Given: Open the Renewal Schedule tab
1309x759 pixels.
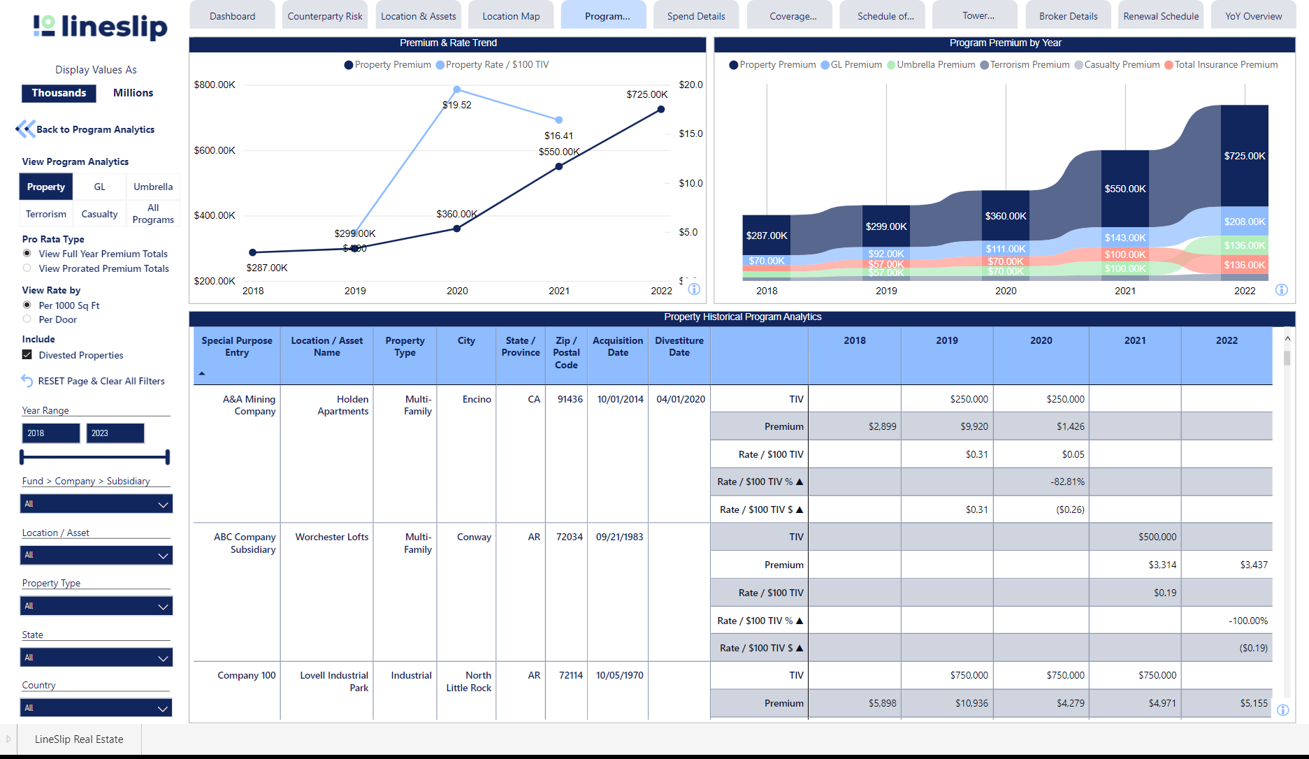Looking at the screenshot, I should [x=1161, y=16].
